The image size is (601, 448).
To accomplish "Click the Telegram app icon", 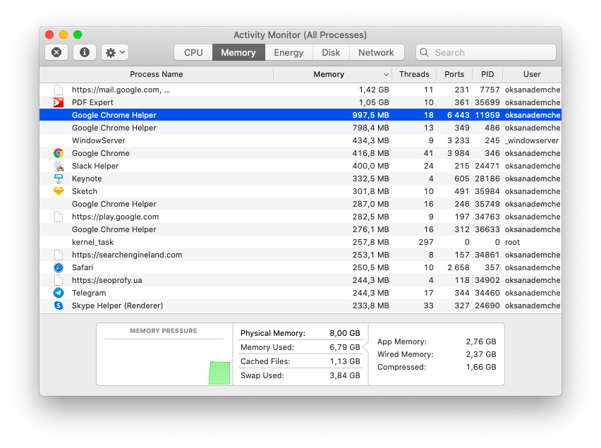I will click(59, 293).
